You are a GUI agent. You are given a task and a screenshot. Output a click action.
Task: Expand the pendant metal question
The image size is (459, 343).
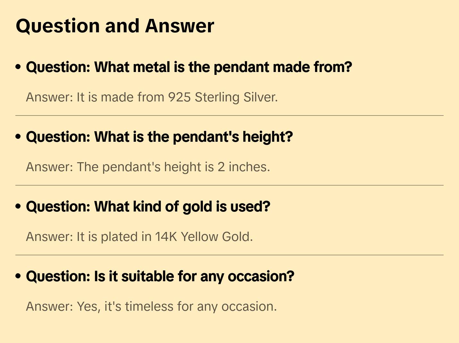point(189,67)
